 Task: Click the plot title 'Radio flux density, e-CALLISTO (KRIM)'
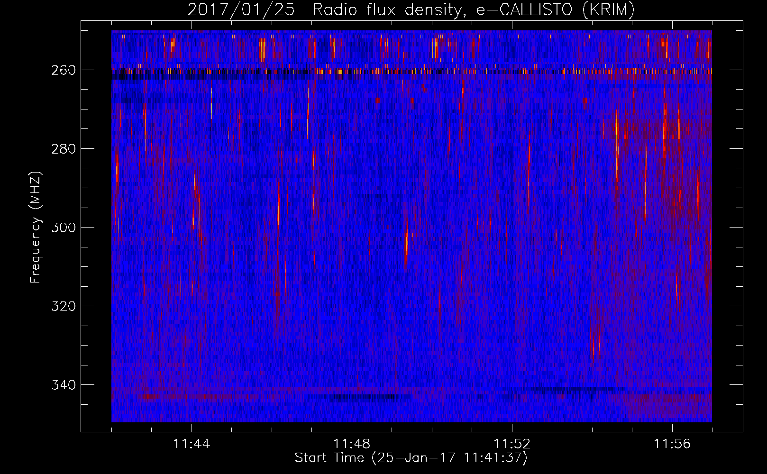click(x=473, y=10)
